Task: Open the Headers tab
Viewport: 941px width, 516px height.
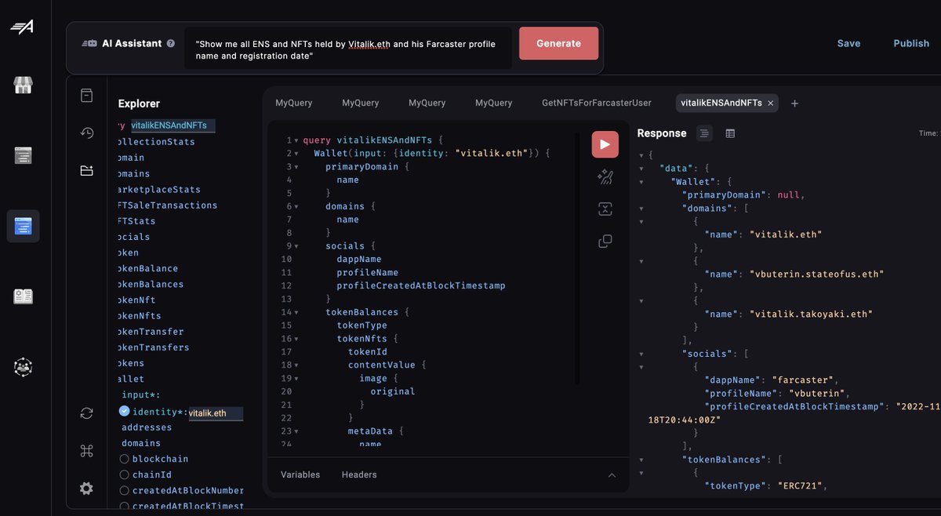Action: tap(359, 475)
